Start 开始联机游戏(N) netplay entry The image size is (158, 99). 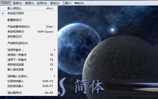(x=29, y=43)
